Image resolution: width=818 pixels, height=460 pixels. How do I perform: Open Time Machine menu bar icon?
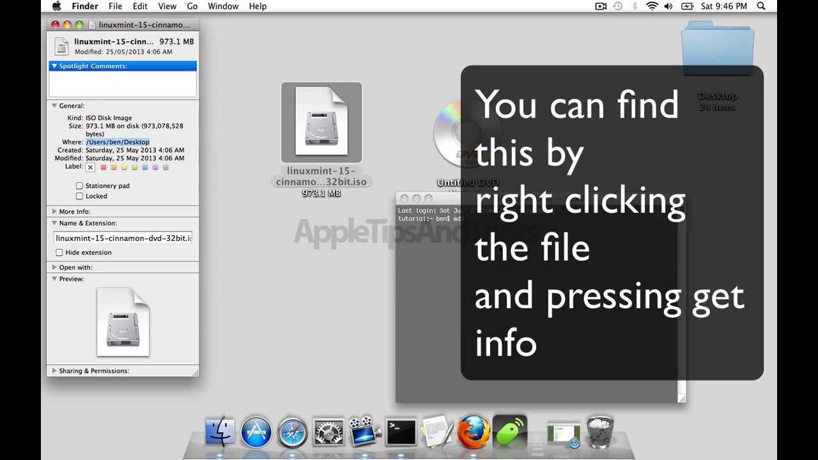617,6
